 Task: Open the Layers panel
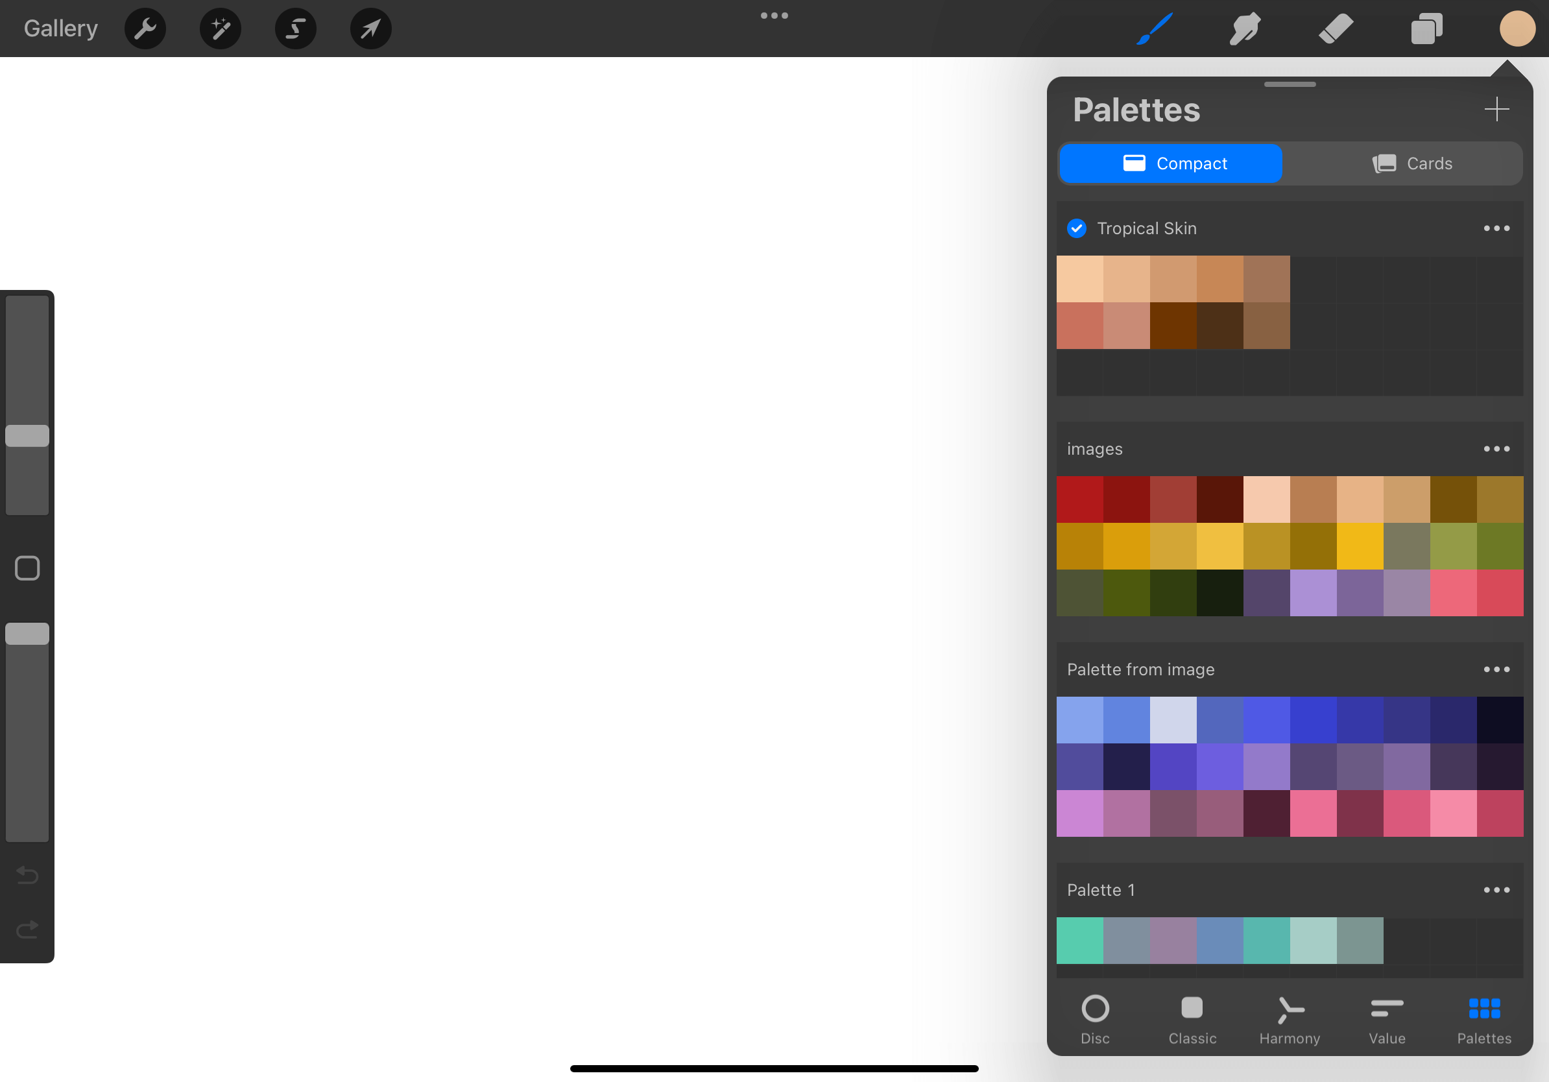point(1426,29)
